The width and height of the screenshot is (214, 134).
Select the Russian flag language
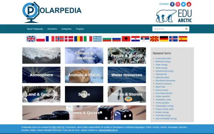coord(116,39)
